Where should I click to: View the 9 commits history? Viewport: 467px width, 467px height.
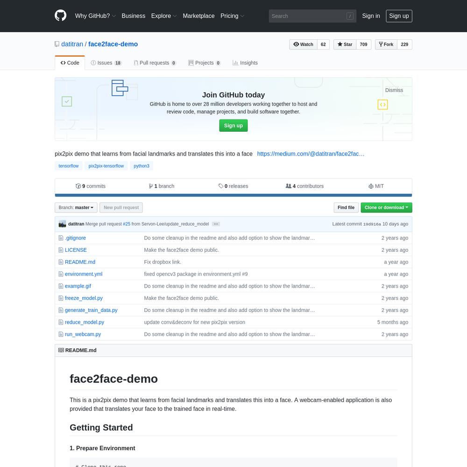[91, 186]
